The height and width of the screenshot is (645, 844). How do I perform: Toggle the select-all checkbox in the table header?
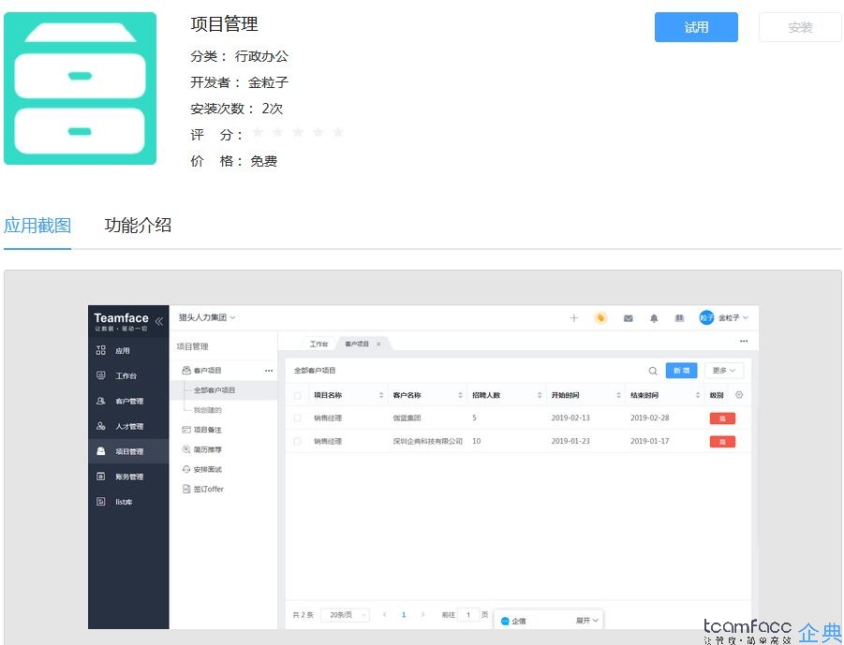tap(297, 395)
